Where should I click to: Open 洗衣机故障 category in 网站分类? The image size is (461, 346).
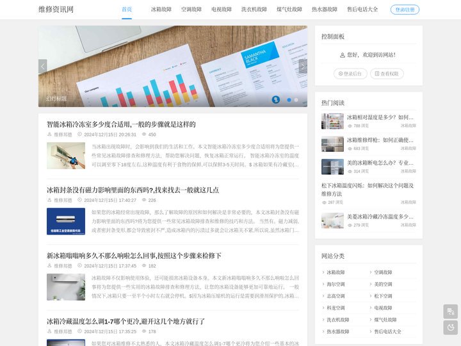click(x=338, y=320)
